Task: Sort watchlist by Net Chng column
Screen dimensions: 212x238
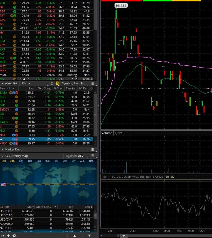Action: (44, 88)
